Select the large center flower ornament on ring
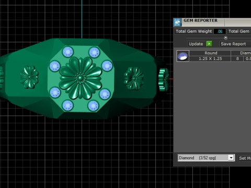The height and width of the screenshot is (188, 251). coord(81,78)
